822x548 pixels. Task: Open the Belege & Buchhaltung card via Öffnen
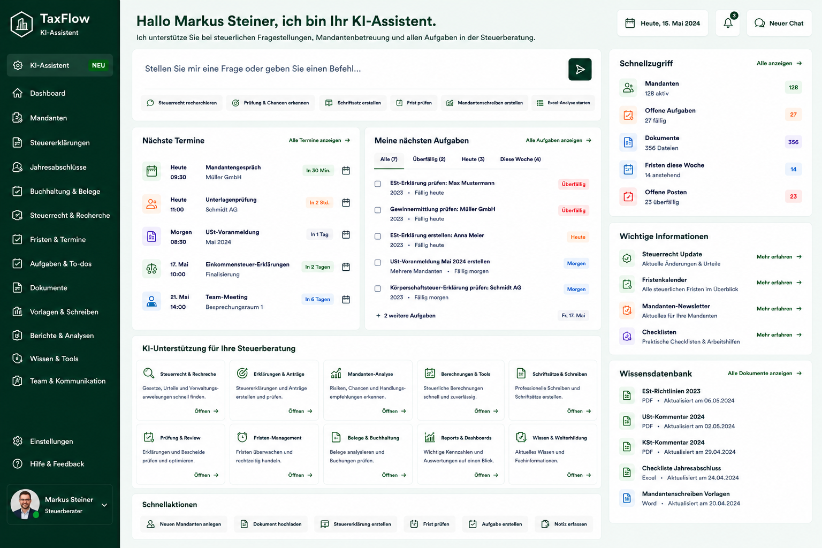[x=394, y=475]
